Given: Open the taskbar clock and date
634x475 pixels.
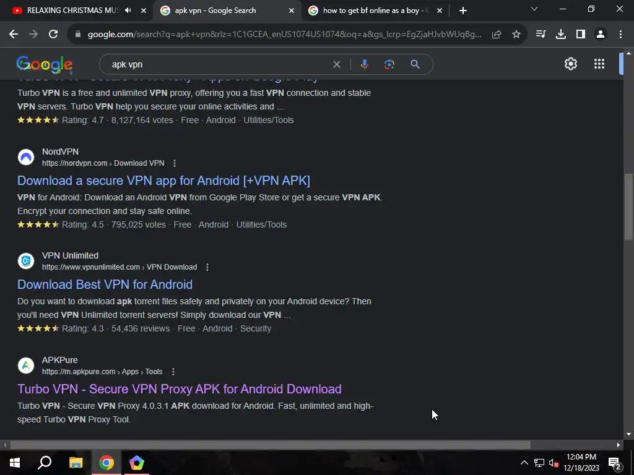Looking at the screenshot, I should (581, 463).
